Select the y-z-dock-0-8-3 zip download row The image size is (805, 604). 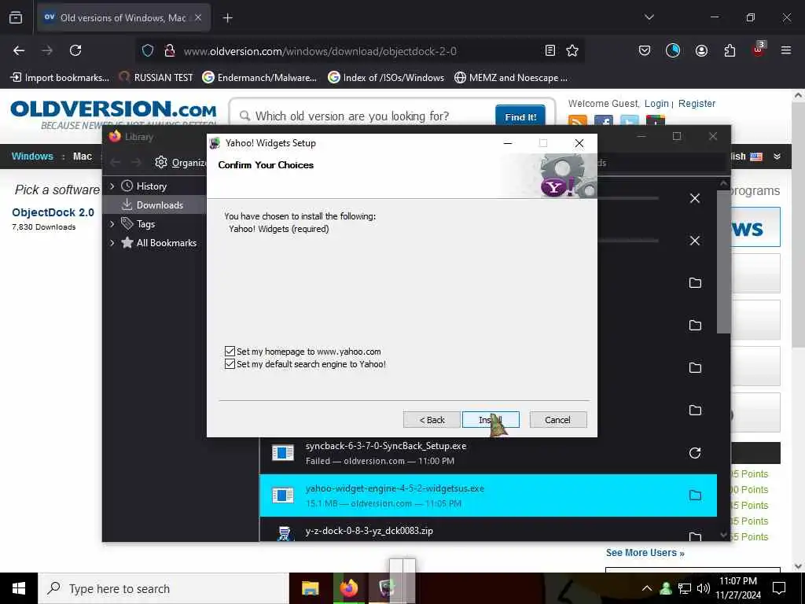coord(487,531)
